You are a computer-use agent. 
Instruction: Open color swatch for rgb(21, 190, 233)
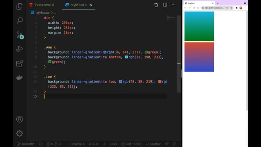126,57
